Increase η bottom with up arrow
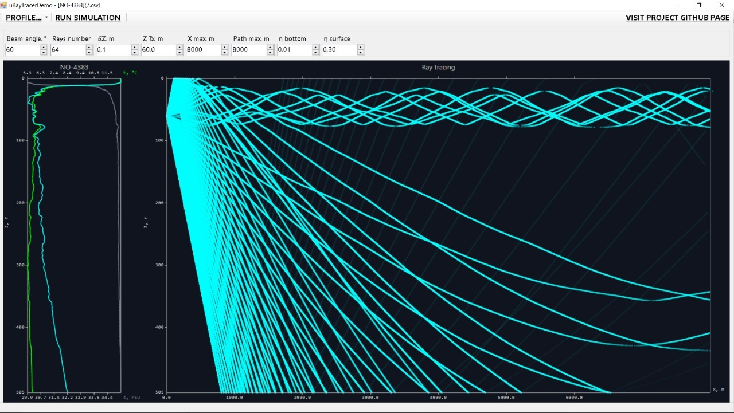Screen dimensions: 734x413 [315, 48]
